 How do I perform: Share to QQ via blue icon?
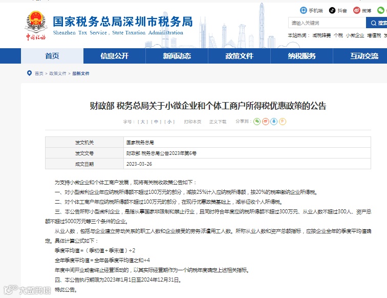pyautogui.click(x=274, y=122)
